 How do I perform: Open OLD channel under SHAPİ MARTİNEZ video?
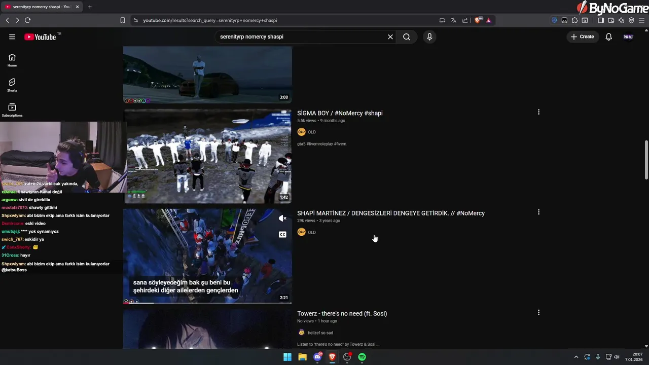(312, 232)
